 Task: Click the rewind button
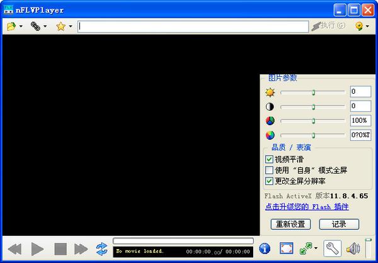tap(14, 249)
